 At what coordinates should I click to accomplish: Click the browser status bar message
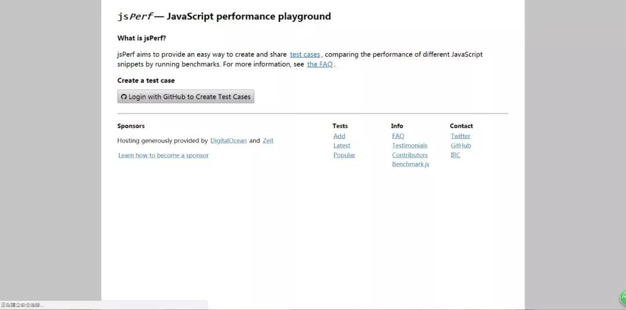[23, 305]
